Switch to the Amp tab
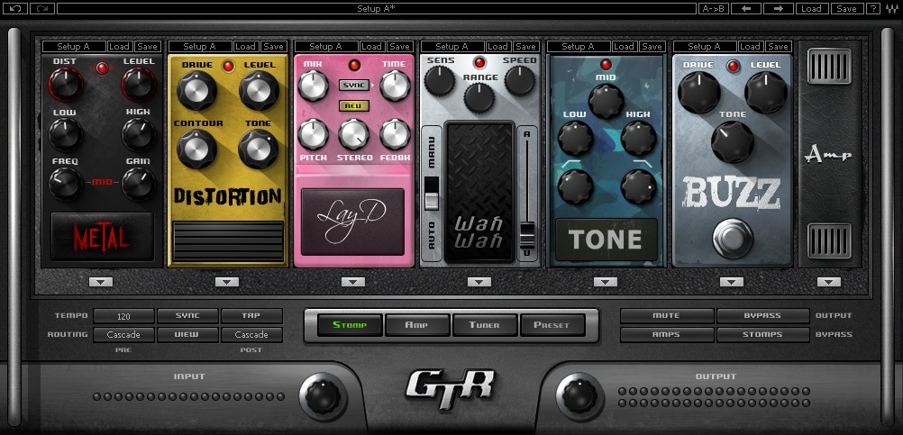903x435 pixels. 417,325
